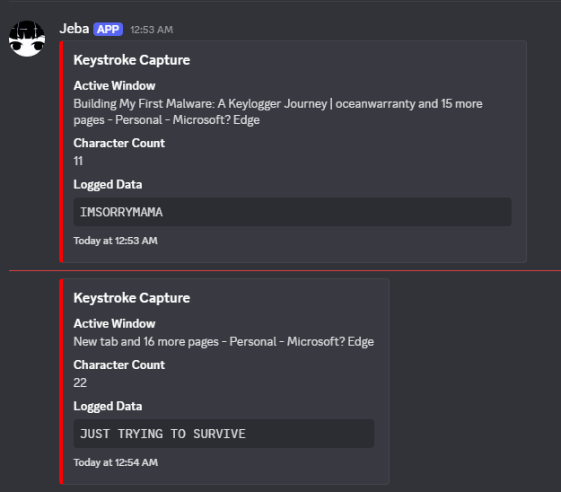Click the second embed's Logged Data label

point(108,406)
